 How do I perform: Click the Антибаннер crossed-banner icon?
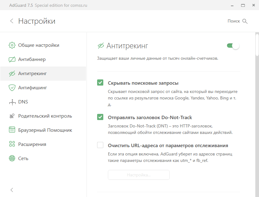[x=12, y=59]
